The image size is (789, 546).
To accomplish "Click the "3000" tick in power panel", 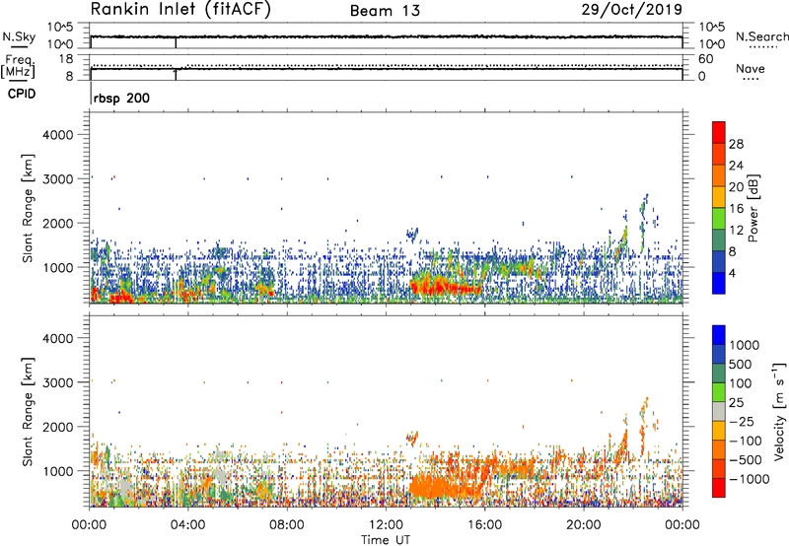I will coord(57,179).
